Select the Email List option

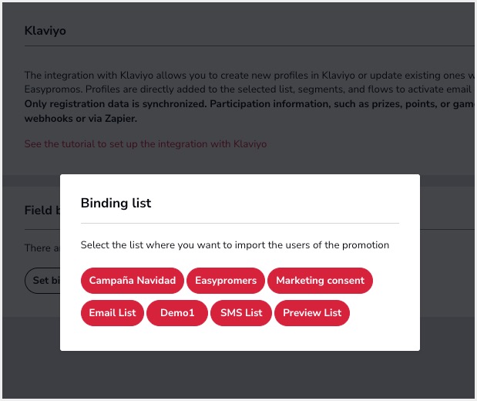click(x=112, y=313)
